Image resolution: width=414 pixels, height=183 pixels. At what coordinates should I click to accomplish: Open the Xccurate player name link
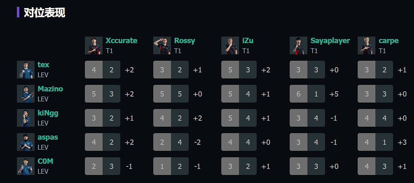pos(121,41)
